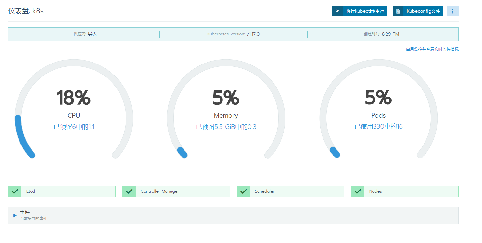
Task: Click the Kubernetes Version v1.17.0 text
Action: coord(233,34)
